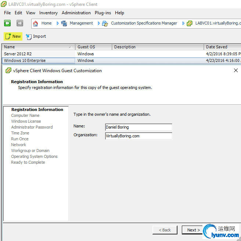Expand the arrow after Home breadcrumb
Viewport: 241px width, 241px height.
pos(58,23)
